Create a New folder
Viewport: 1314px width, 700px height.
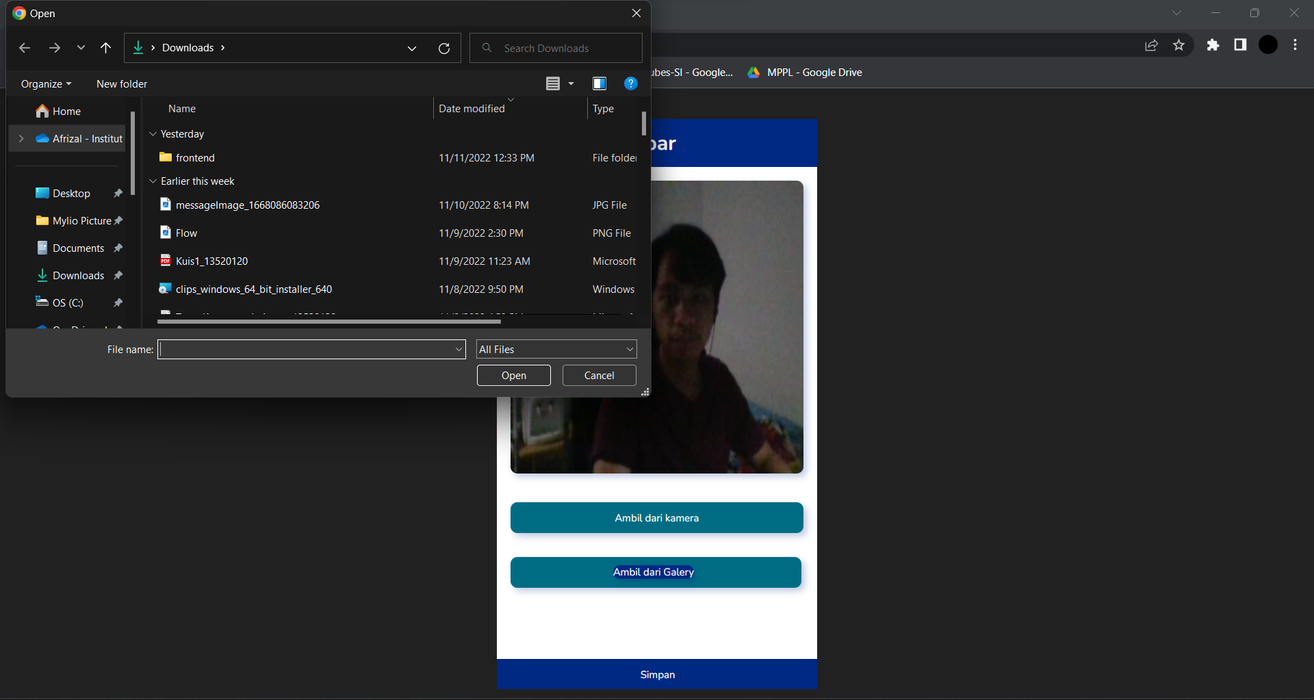tap(122, 83)
